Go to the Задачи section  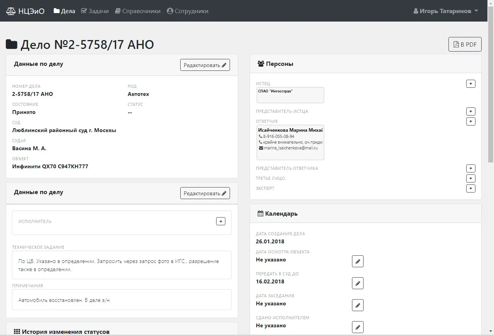[95, 11]
